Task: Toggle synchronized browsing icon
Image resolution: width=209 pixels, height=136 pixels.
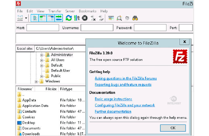Action: pyautogui.click(x=127, y=18)
